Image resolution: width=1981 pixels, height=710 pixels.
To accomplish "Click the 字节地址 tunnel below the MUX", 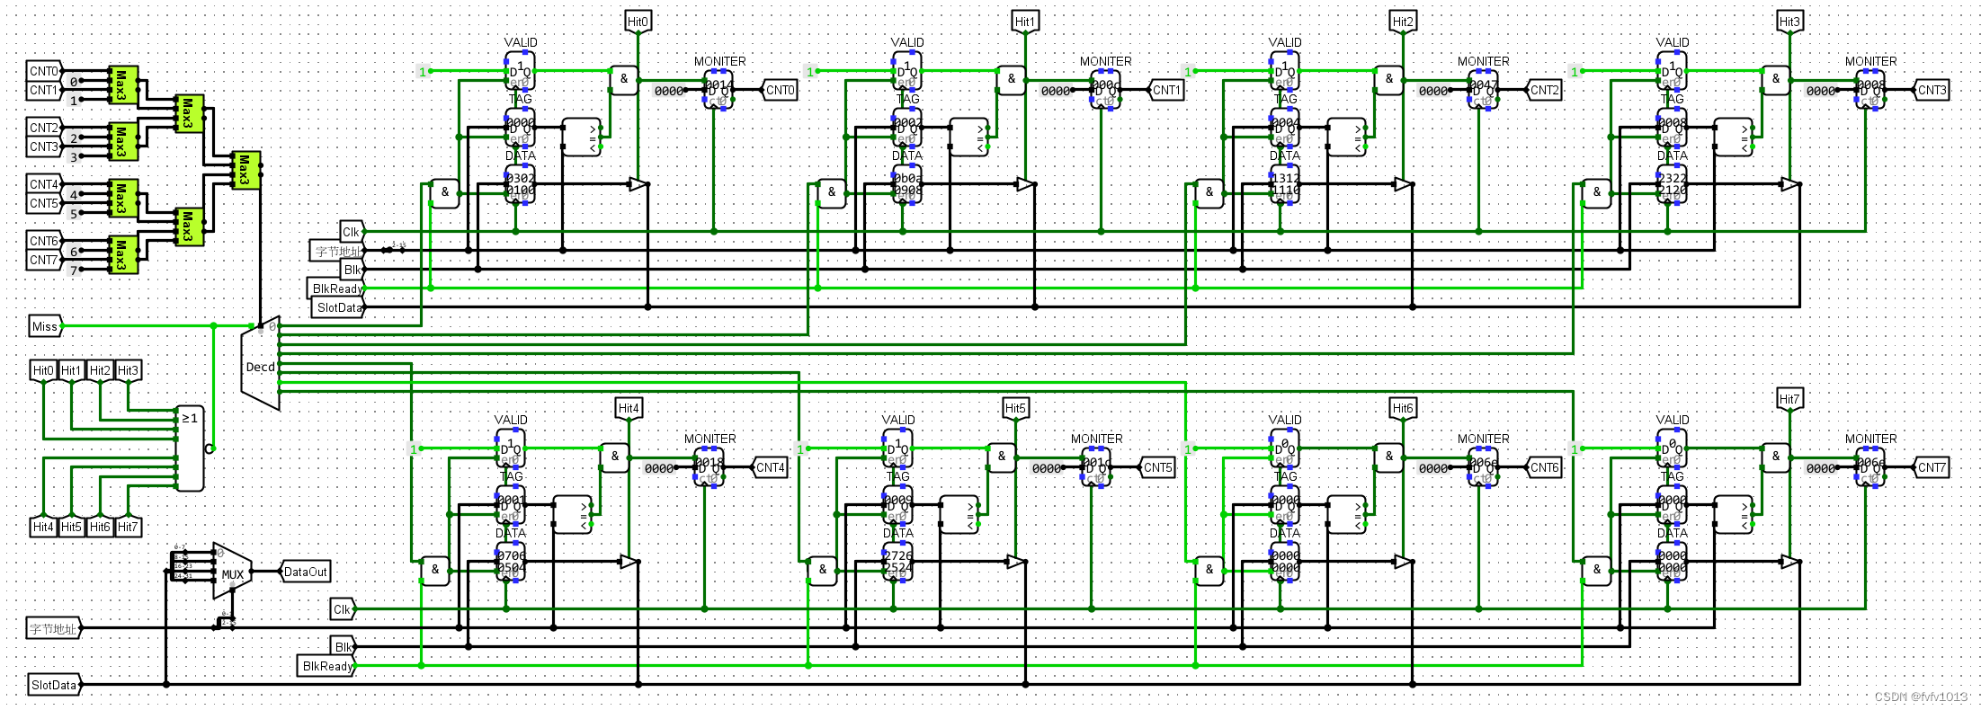I will 54,628.
